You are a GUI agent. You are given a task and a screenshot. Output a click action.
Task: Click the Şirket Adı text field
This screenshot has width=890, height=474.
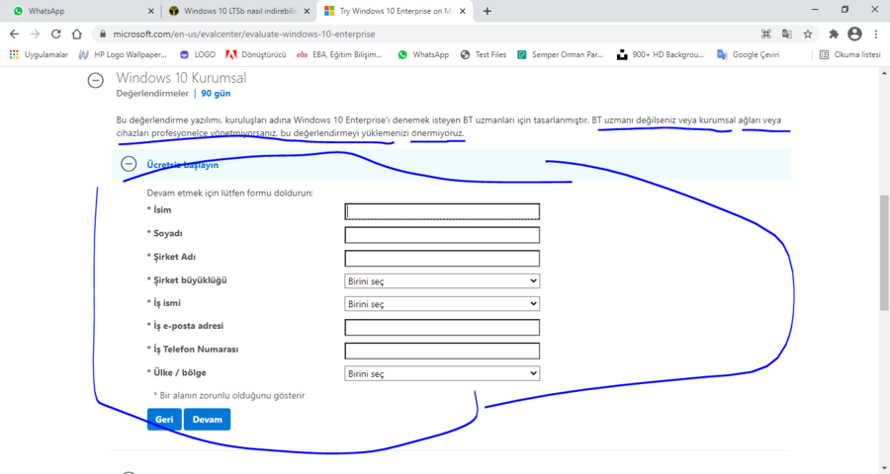point(442,258)
